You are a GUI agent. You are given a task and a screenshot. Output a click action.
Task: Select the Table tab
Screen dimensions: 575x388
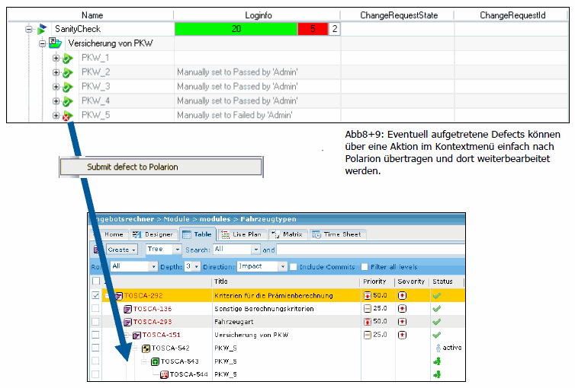[x=198, y=234]
